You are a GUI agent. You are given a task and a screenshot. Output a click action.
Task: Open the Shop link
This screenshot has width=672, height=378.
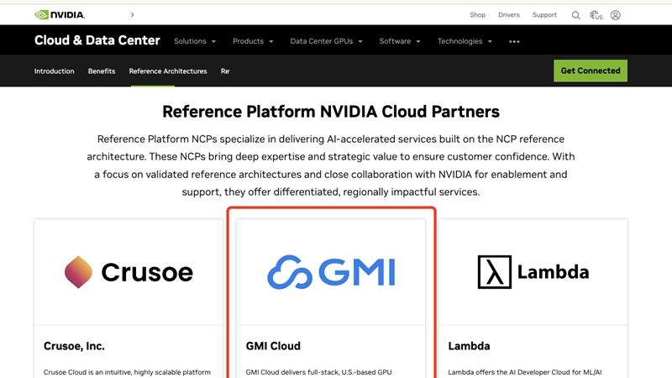[477, 15]
